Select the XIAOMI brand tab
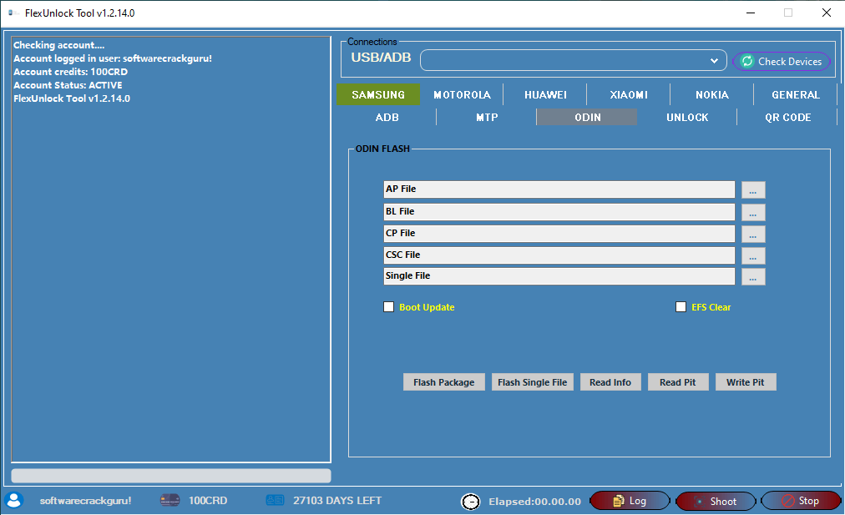 [x=629, y=95]
